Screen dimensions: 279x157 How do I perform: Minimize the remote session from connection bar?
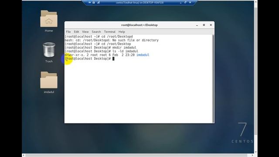click(180, 3)
